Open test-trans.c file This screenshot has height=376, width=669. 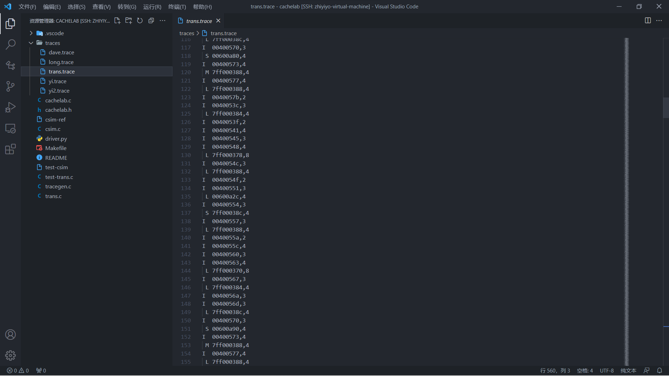coord(97,177)
